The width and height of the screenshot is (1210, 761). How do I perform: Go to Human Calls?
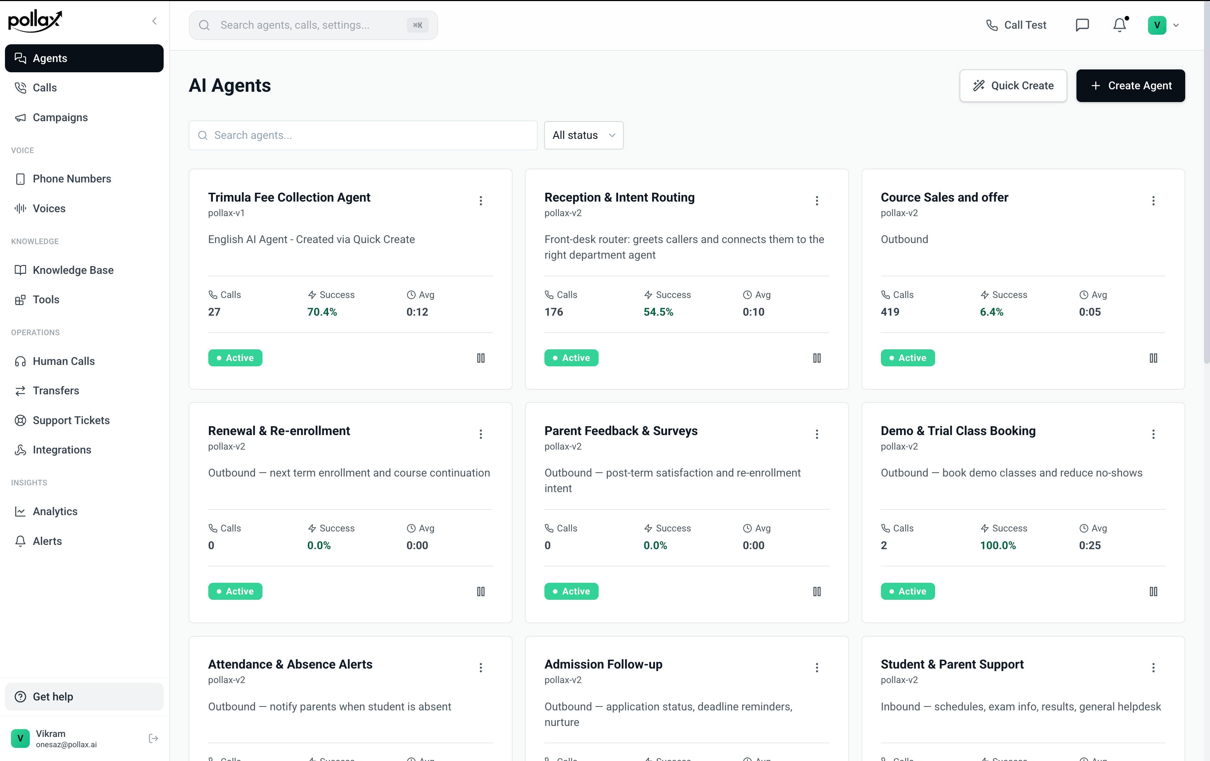[x=84, y=361]
